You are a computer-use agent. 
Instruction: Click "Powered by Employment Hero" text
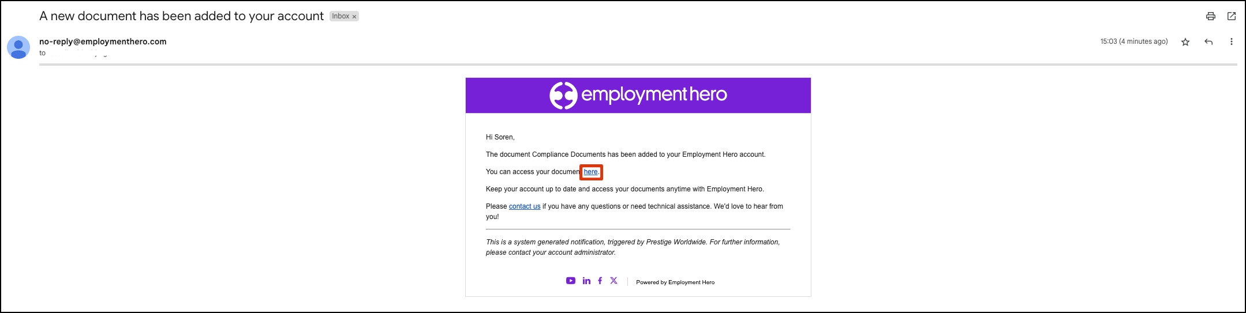pyautogui.click(x=675, y=282)
